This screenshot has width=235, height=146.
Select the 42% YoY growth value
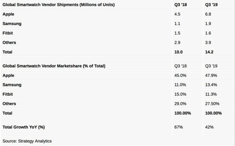[209, 127]
